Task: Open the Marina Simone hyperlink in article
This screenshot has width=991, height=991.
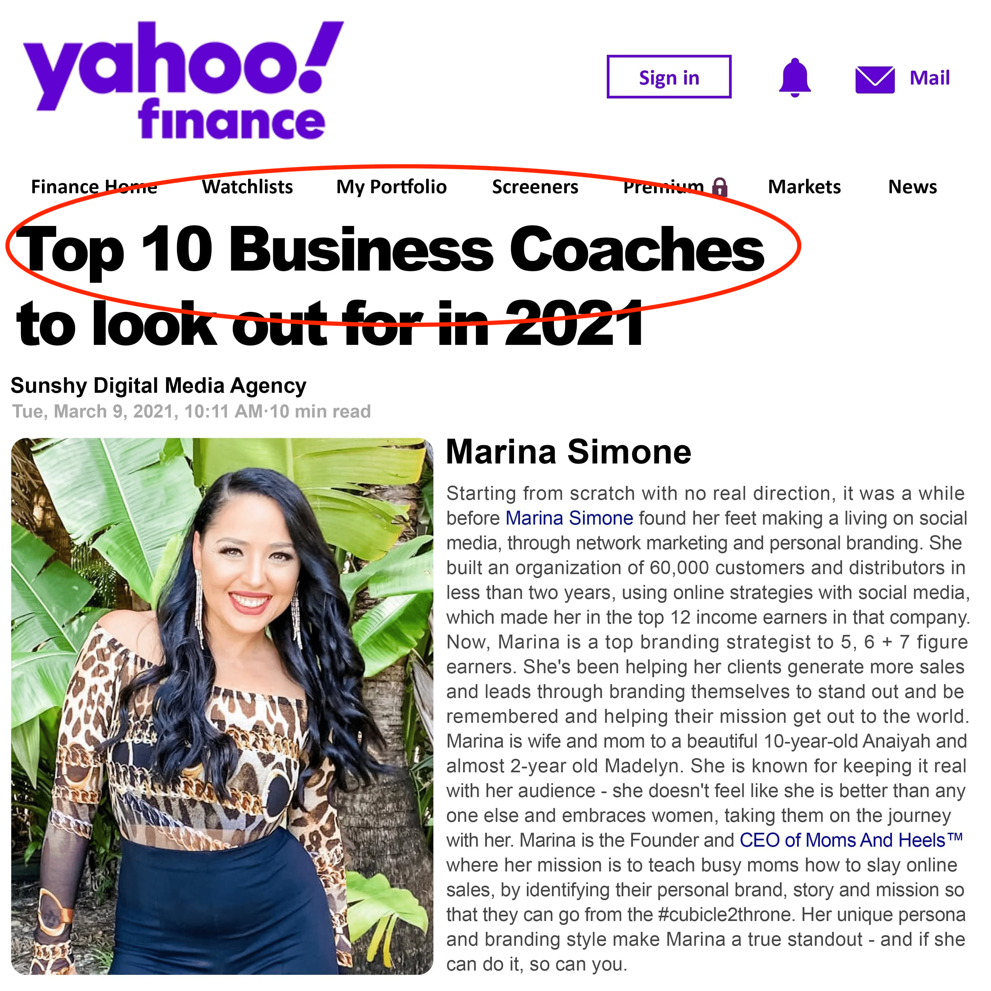Action: pyautogui.click(x=569, y=518)
